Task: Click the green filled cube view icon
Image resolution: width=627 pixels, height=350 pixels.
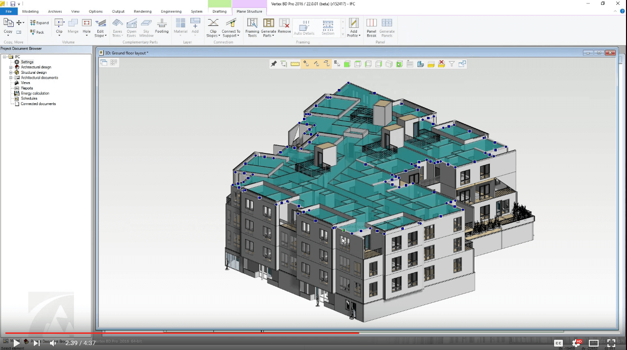Action: [x=347, y=64]
